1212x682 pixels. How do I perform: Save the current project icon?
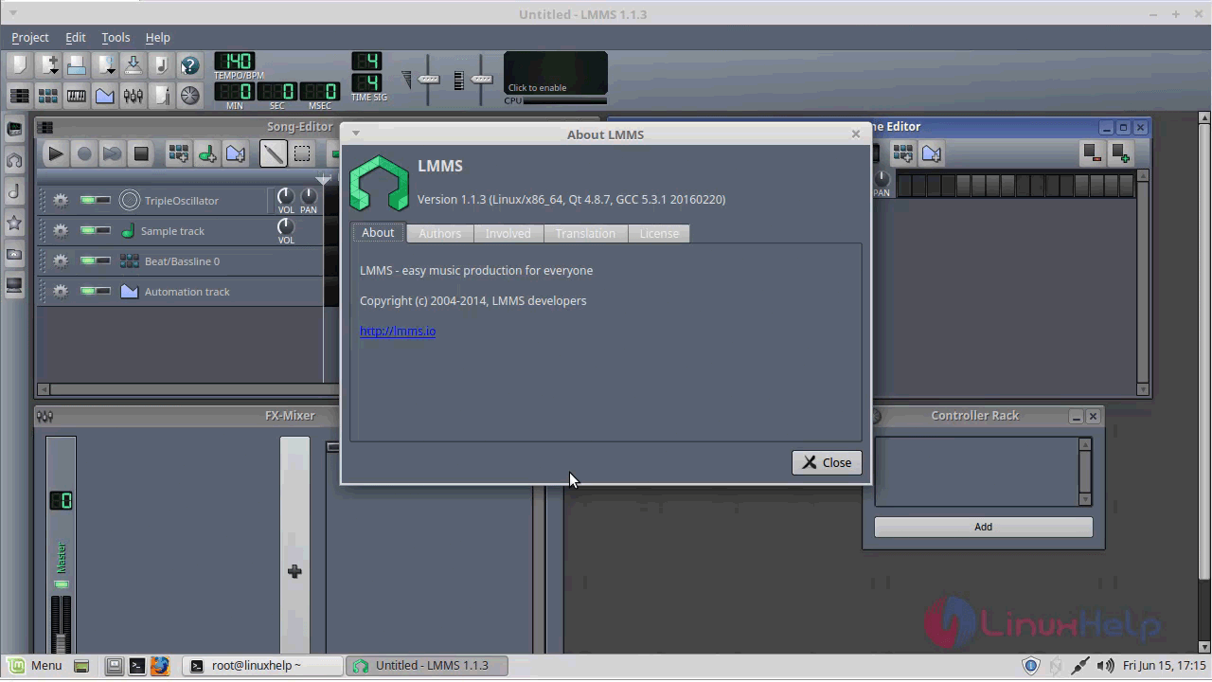click(134, 65)
